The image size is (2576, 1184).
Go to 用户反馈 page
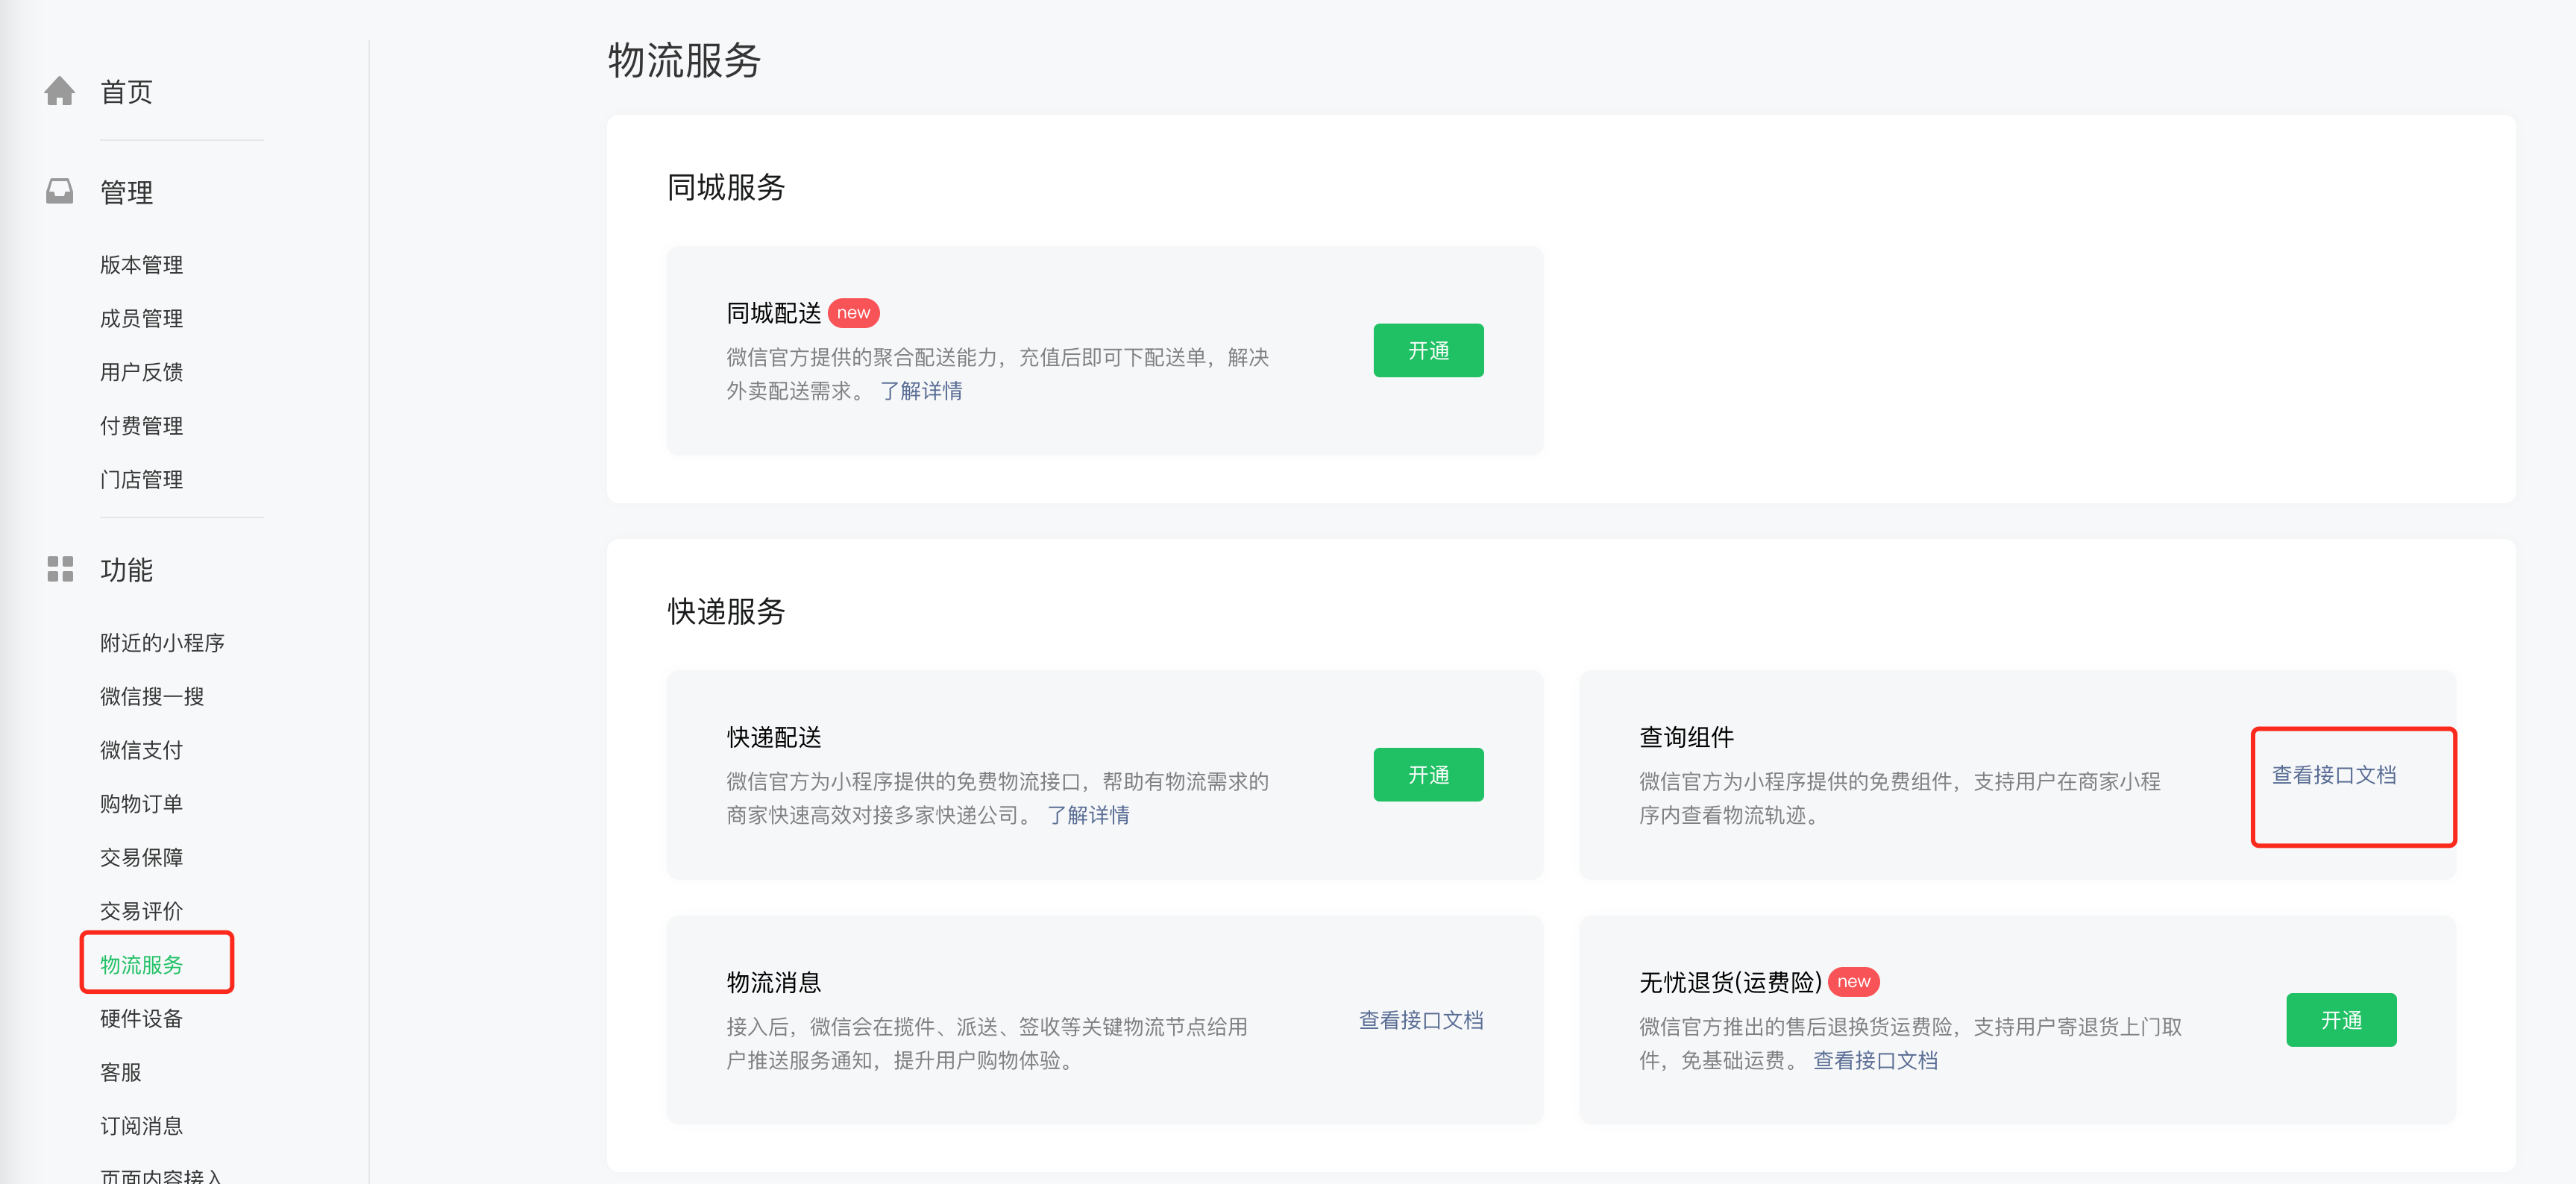[141, 372]
